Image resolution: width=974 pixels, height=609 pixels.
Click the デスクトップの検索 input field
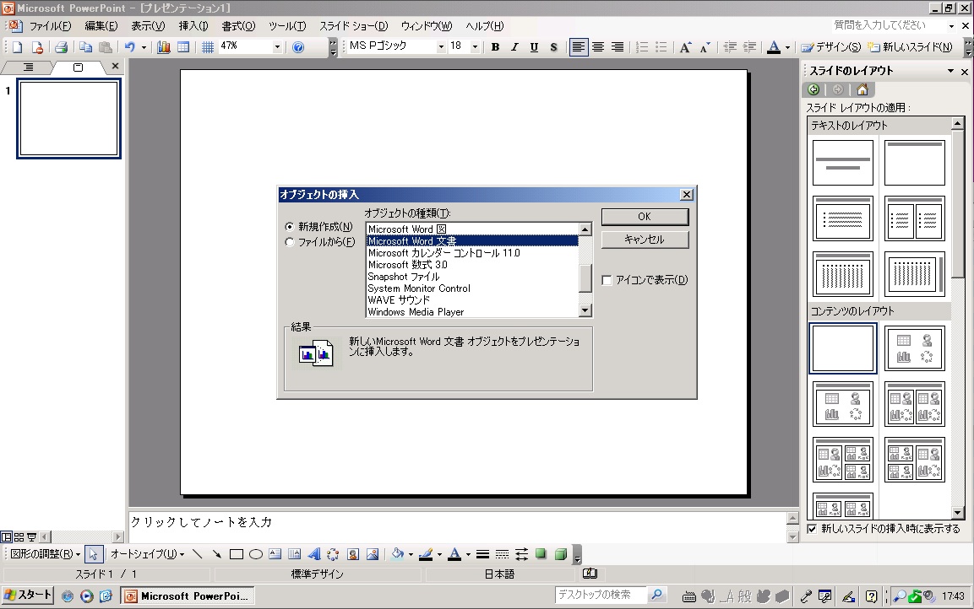pyautogui.click(x=600, y=595)
